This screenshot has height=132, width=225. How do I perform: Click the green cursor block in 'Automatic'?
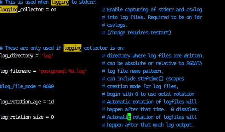(129, 117)
